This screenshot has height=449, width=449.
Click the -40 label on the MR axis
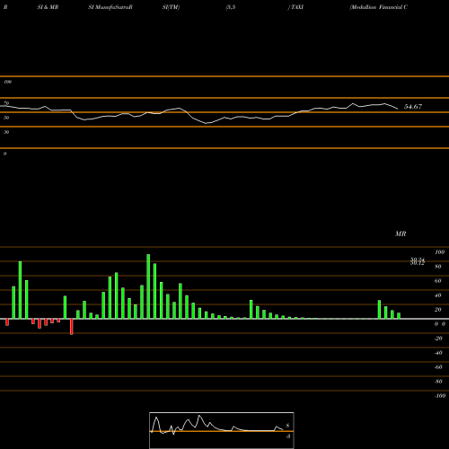[438, 353]
